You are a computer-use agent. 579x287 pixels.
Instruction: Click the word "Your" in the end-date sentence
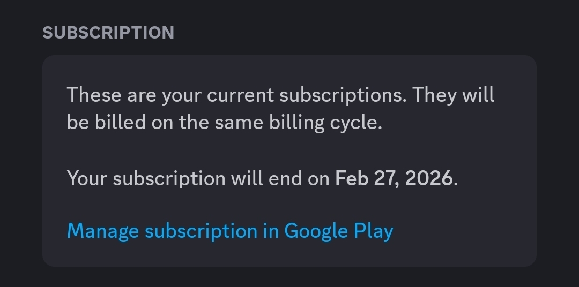tap(87, 178)
